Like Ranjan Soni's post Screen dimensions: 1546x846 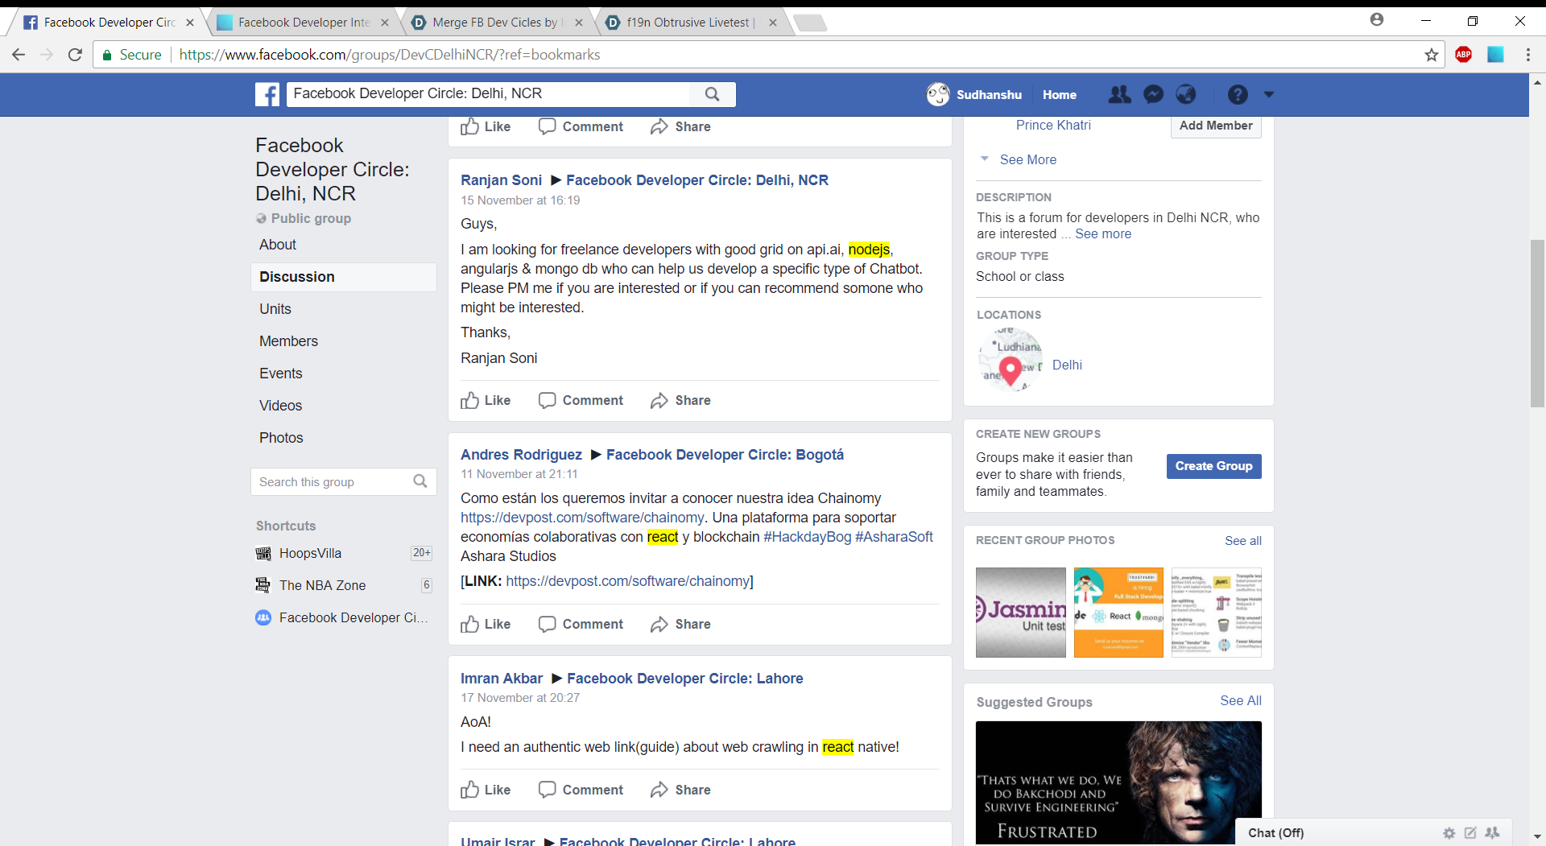(x=486, y=400)
